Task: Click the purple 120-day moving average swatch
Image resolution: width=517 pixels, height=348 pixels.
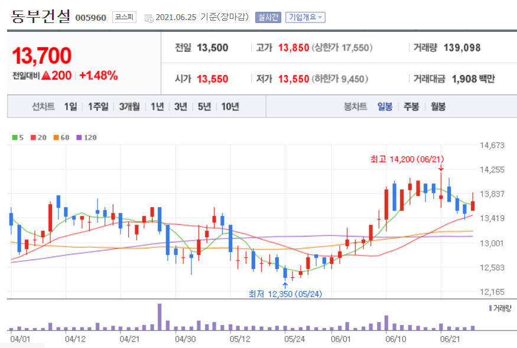Action: [79, 137]
